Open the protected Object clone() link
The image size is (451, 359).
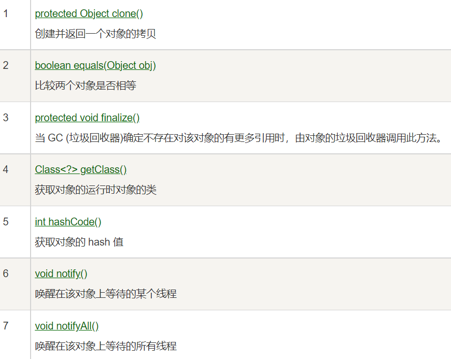point(89,14)
